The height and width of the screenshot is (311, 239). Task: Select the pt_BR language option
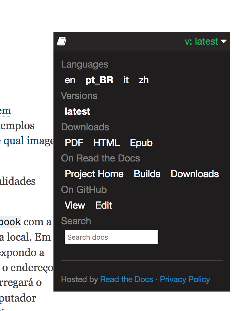(99, 80)
